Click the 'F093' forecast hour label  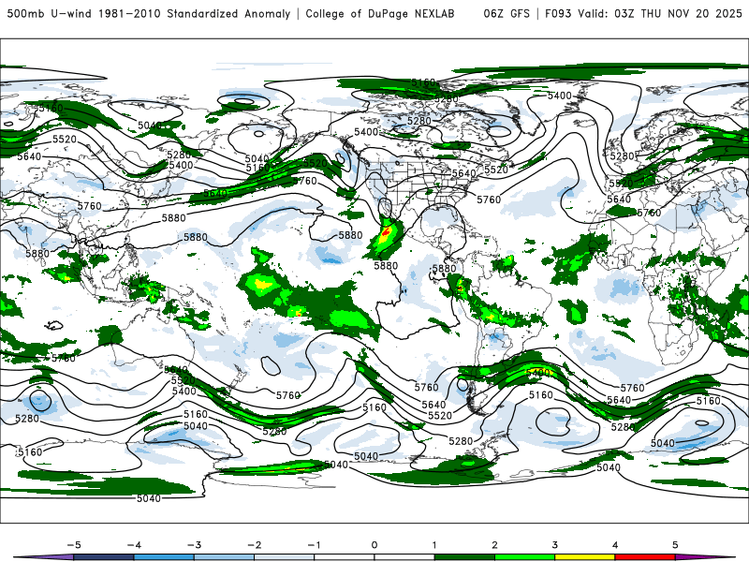click(x=558, y=14)
